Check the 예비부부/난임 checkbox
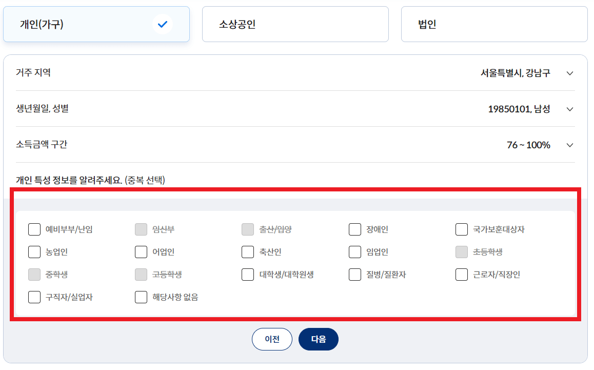This screenshot has width=594, height=370. [x=34, y=229]
